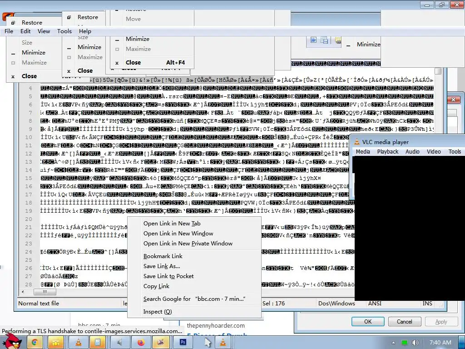The width and height of the screenshot is (465, 349).
Task: Open the Help menu
Action: tap(85, 31)
